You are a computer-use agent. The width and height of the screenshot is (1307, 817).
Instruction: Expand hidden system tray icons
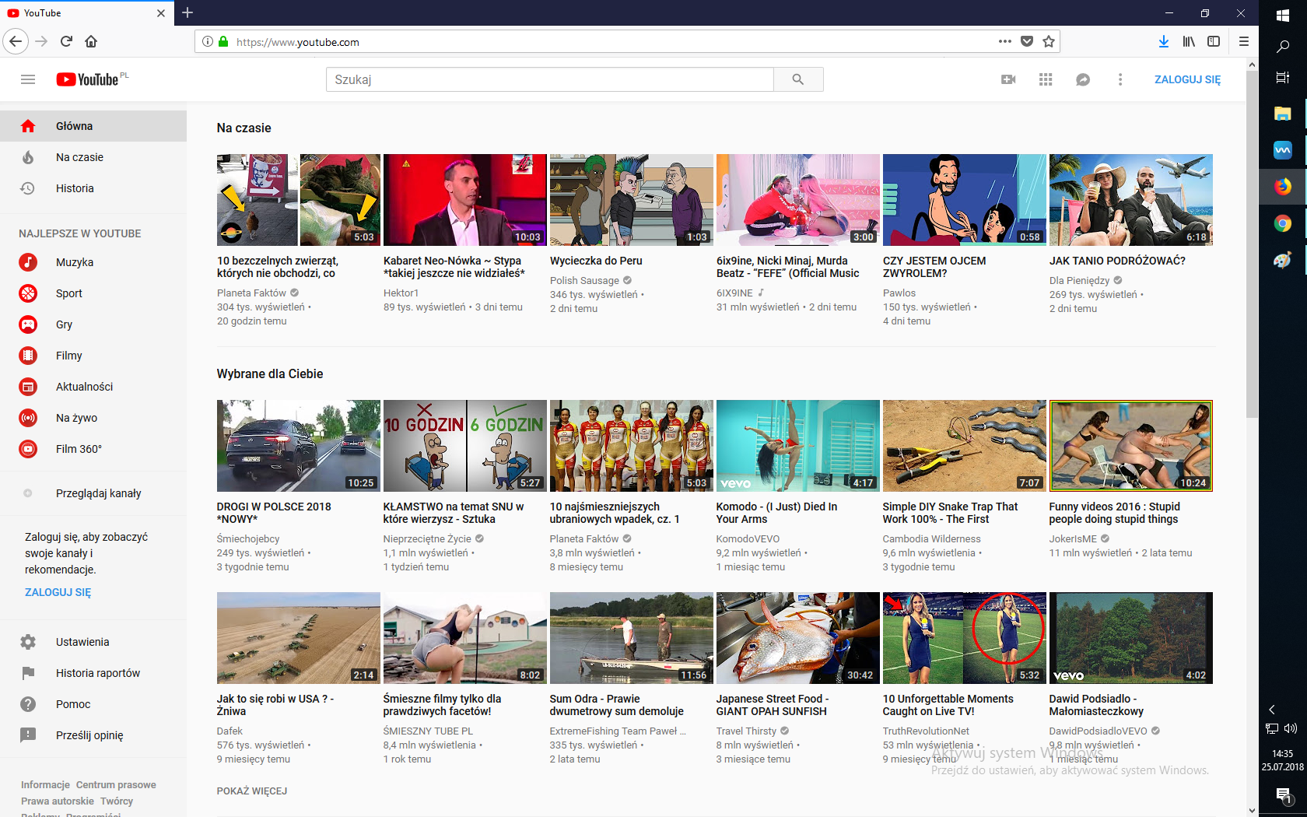[1272, 710]
